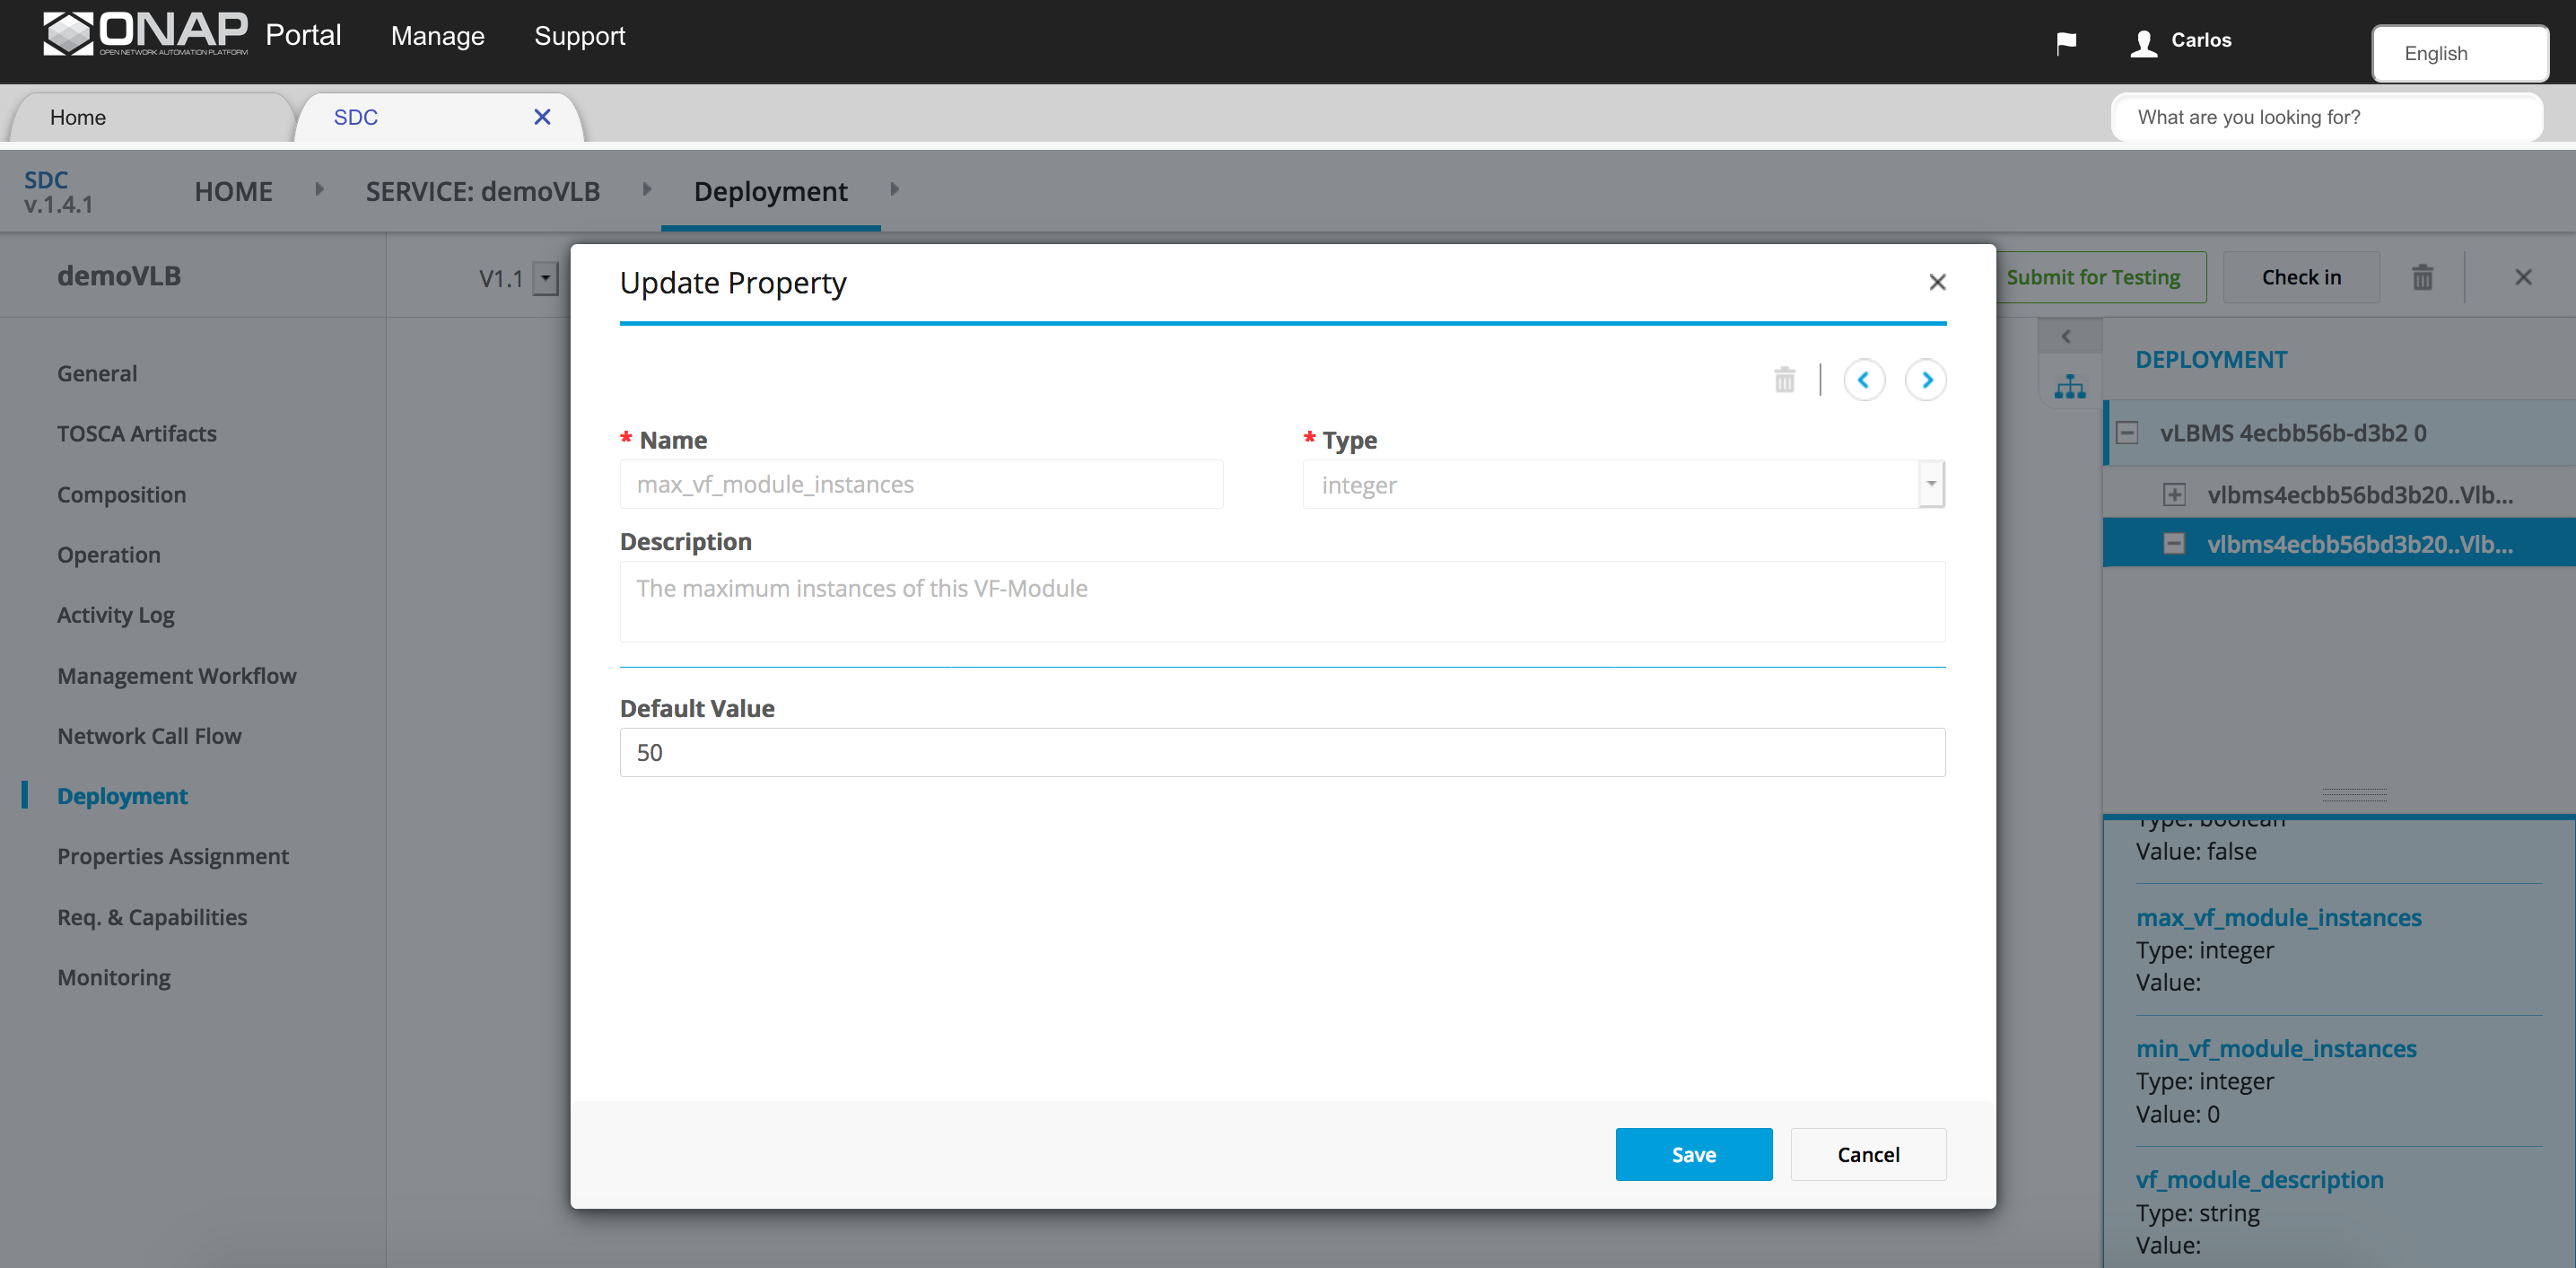Screen dimensions: 2576x1268
Task: Delete the property using the dialog trash icon
Action: (x=1785, y=380)
